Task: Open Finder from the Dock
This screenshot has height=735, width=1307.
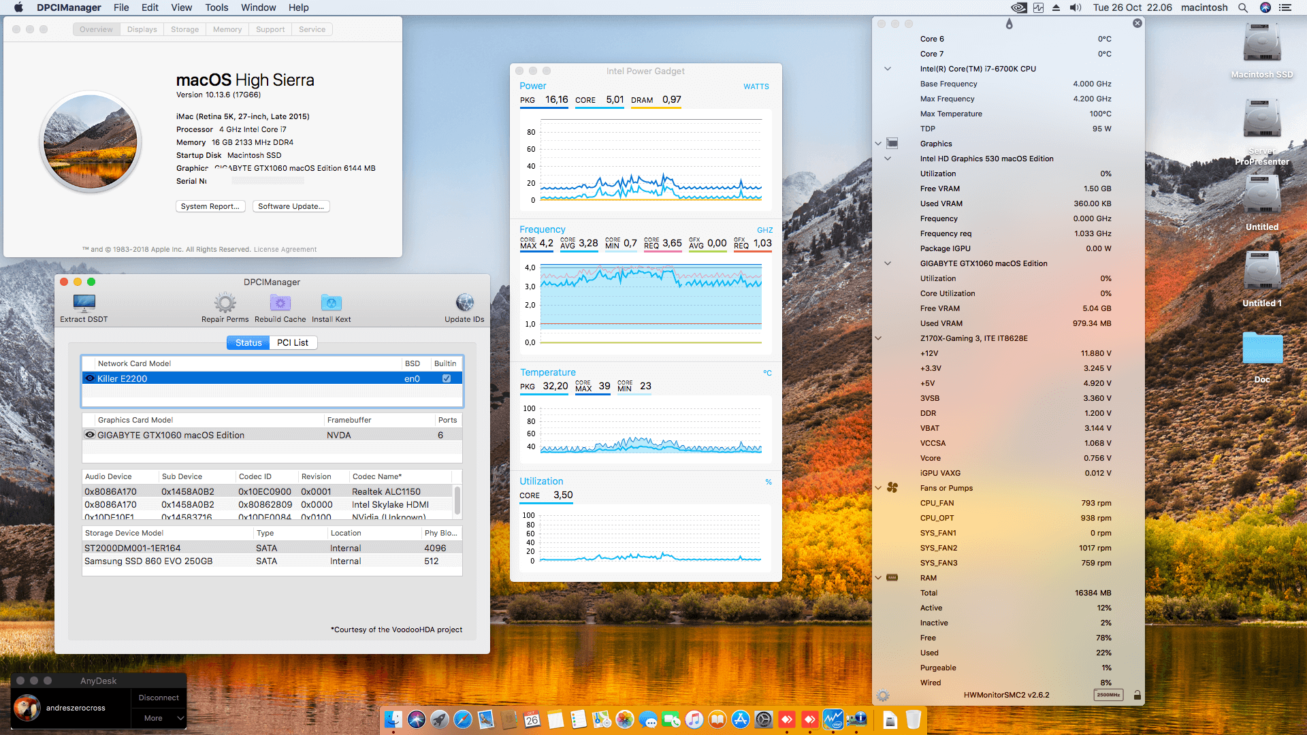Action: [393, 719]
